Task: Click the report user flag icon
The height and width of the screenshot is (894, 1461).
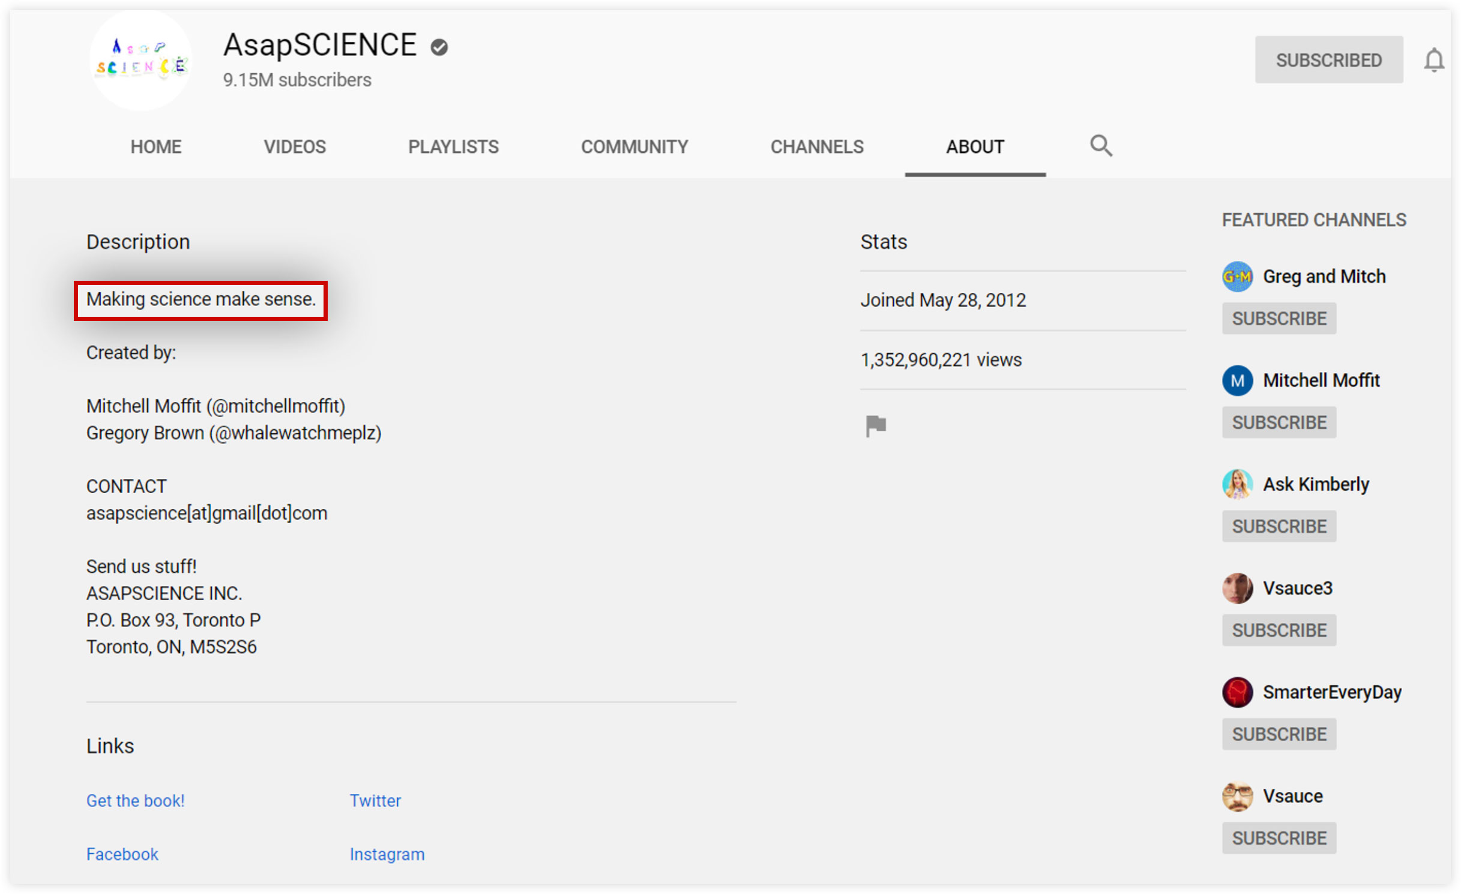Action: (x=876, y=426)
